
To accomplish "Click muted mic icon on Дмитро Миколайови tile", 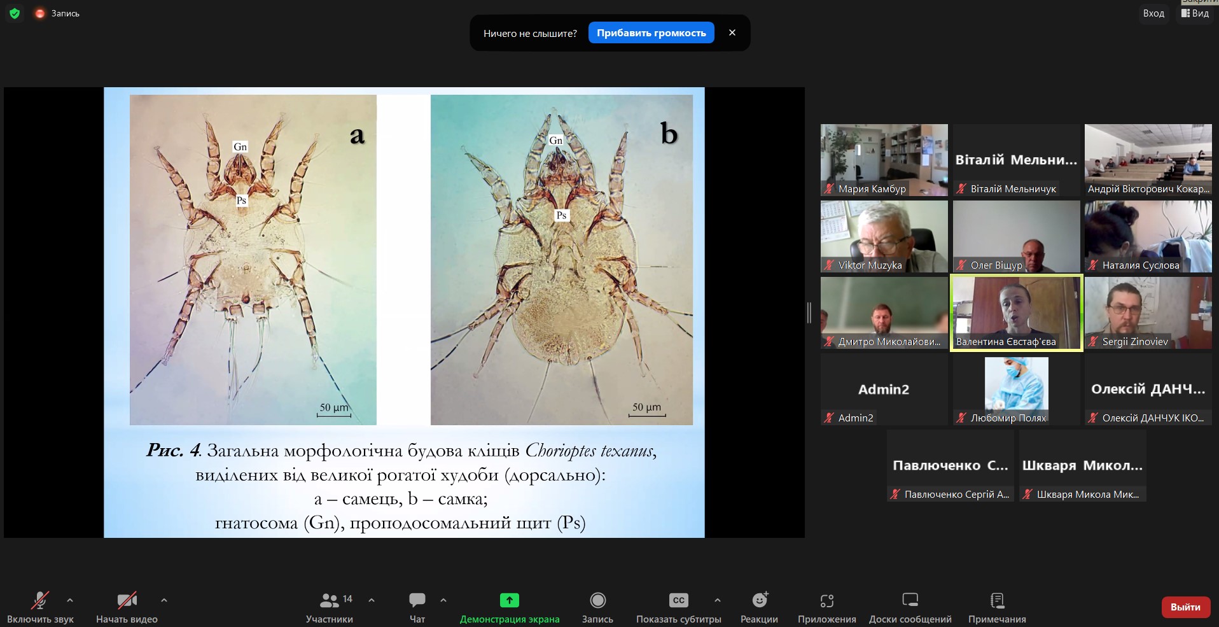I will point(829,341).
